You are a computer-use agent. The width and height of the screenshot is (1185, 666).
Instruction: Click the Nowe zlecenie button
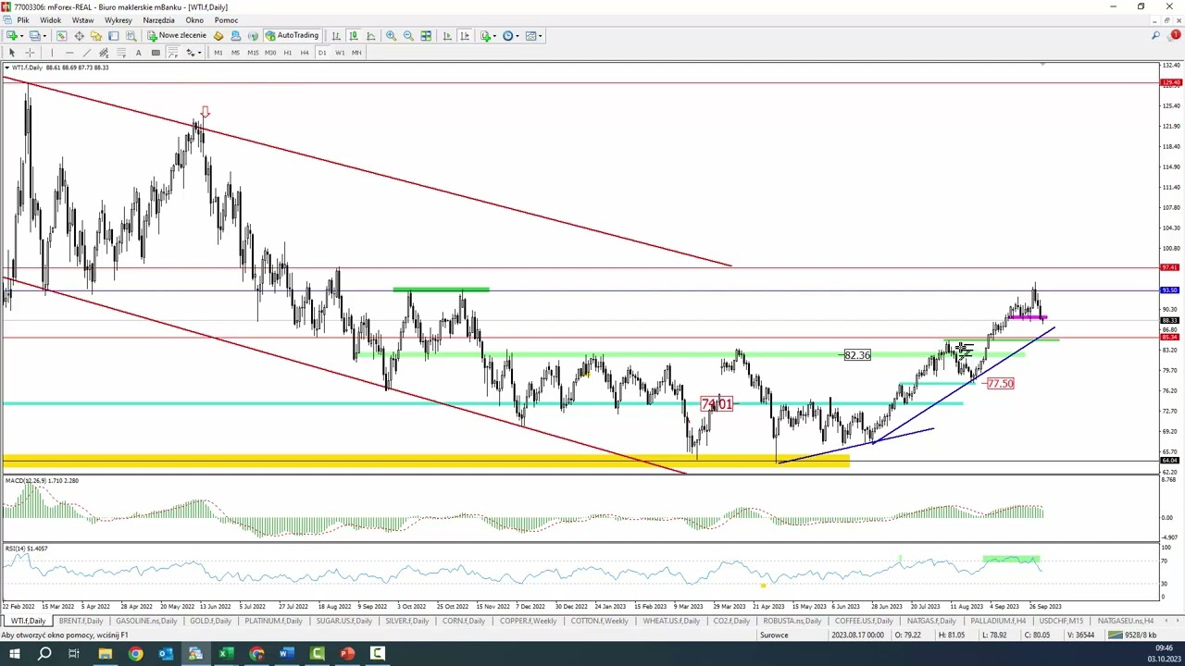pyautogui.click(x=177, y=36)
